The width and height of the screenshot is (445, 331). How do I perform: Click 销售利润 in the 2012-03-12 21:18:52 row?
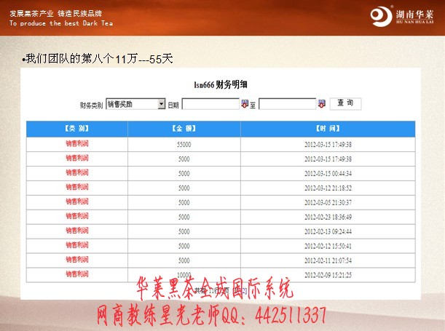(77, 187)
